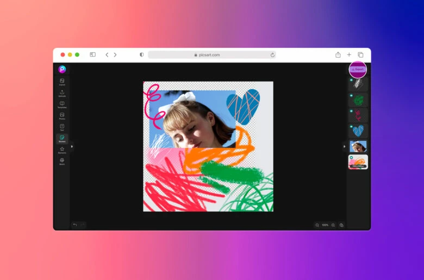Image resolution: width=424 pixels, height=280 pixels.
Task: Collapse the right layers panel arrow
Action: (344, 146)
